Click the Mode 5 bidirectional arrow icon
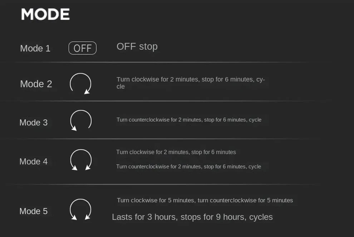 (x=80, y=209)
